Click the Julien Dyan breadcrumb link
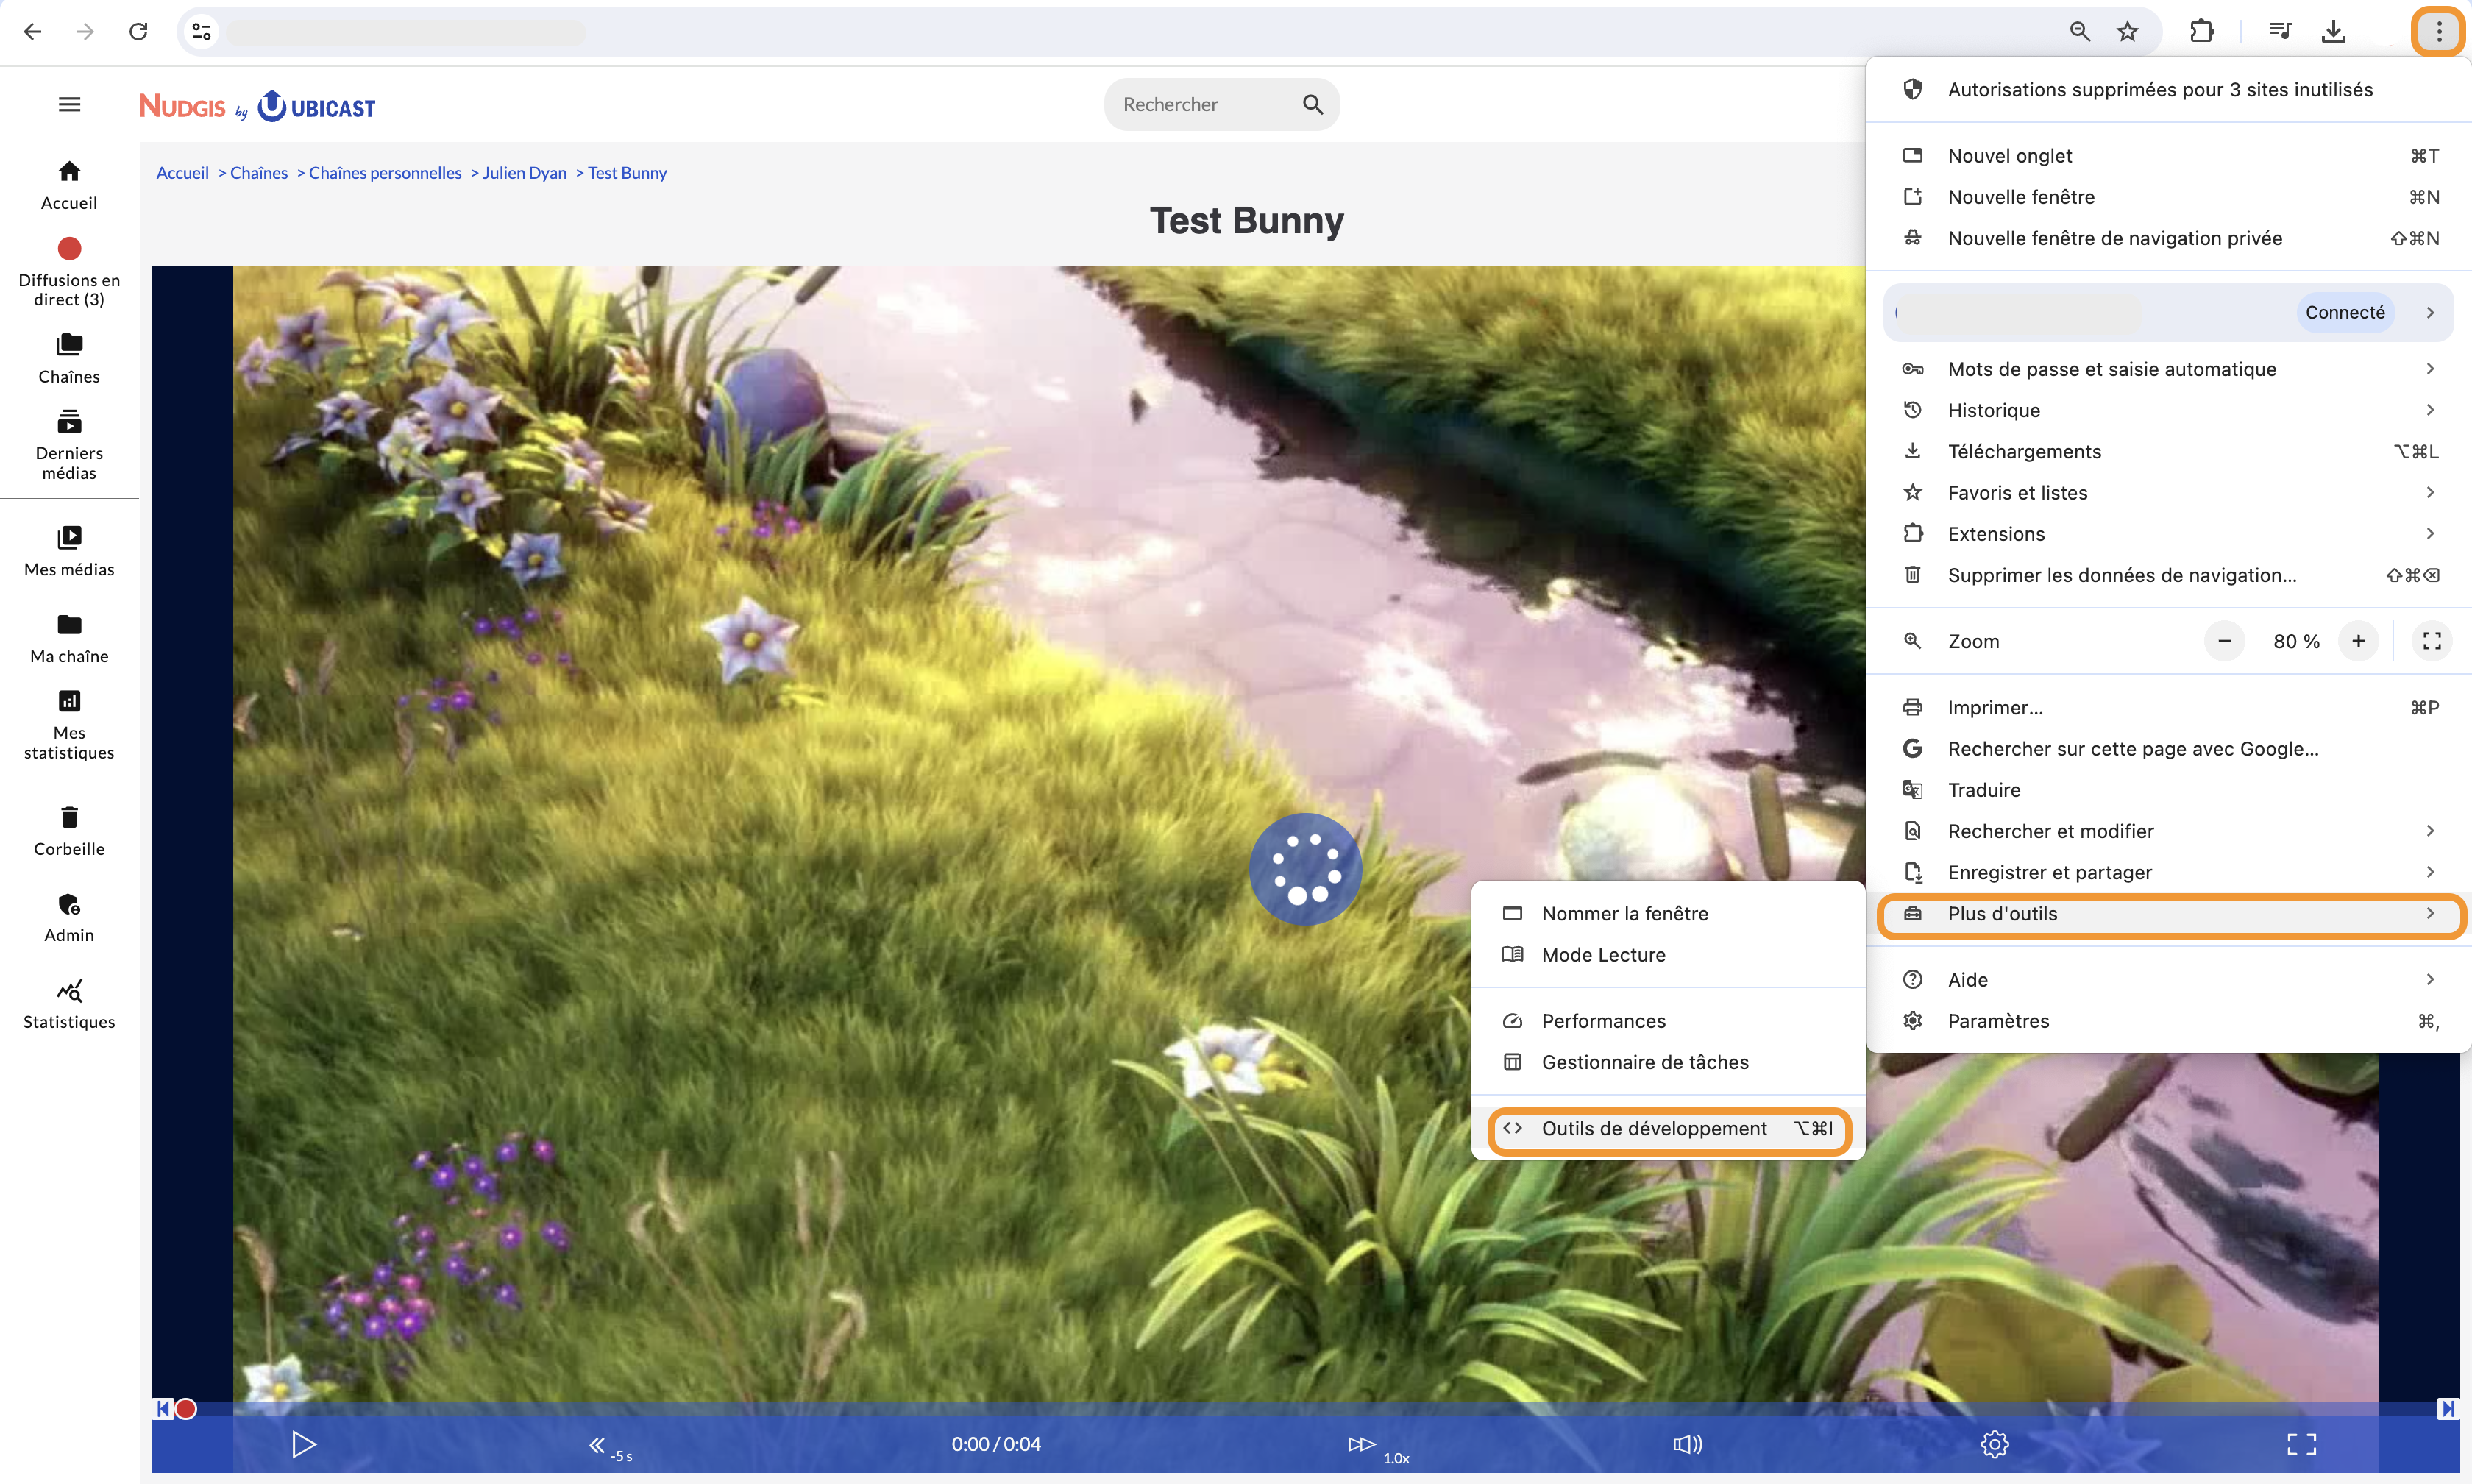 pos(525,172)
